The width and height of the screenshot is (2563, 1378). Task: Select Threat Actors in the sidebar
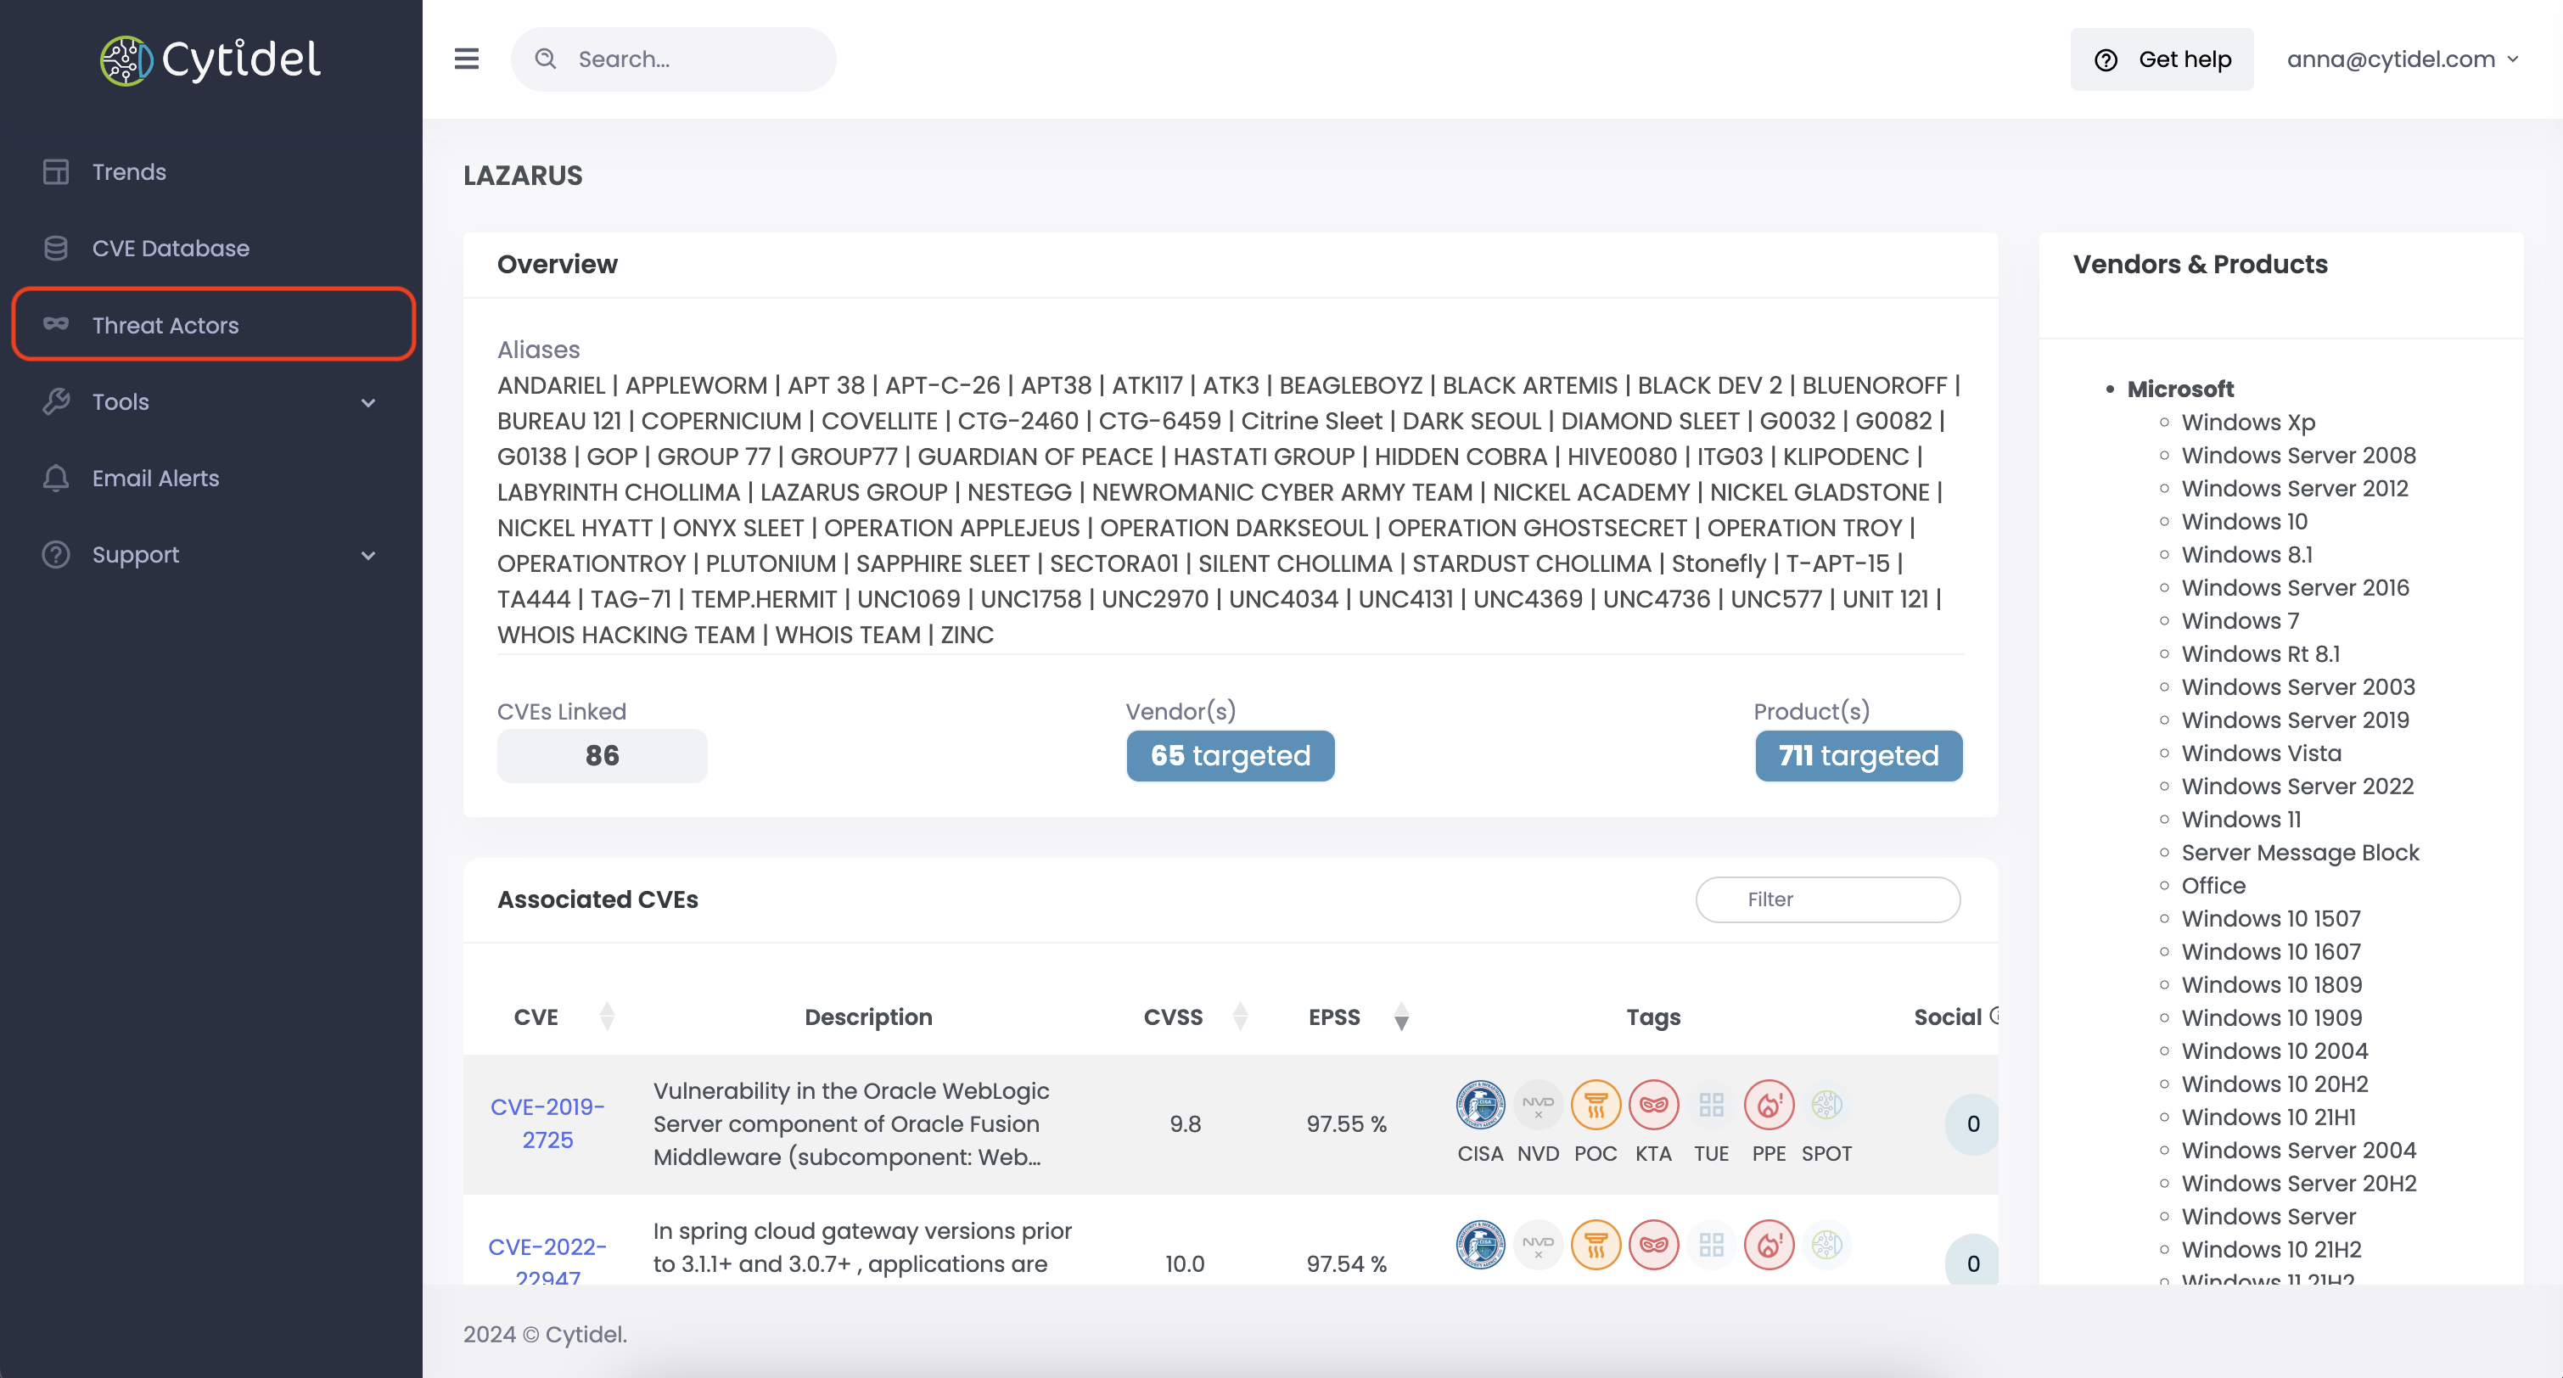213,324
